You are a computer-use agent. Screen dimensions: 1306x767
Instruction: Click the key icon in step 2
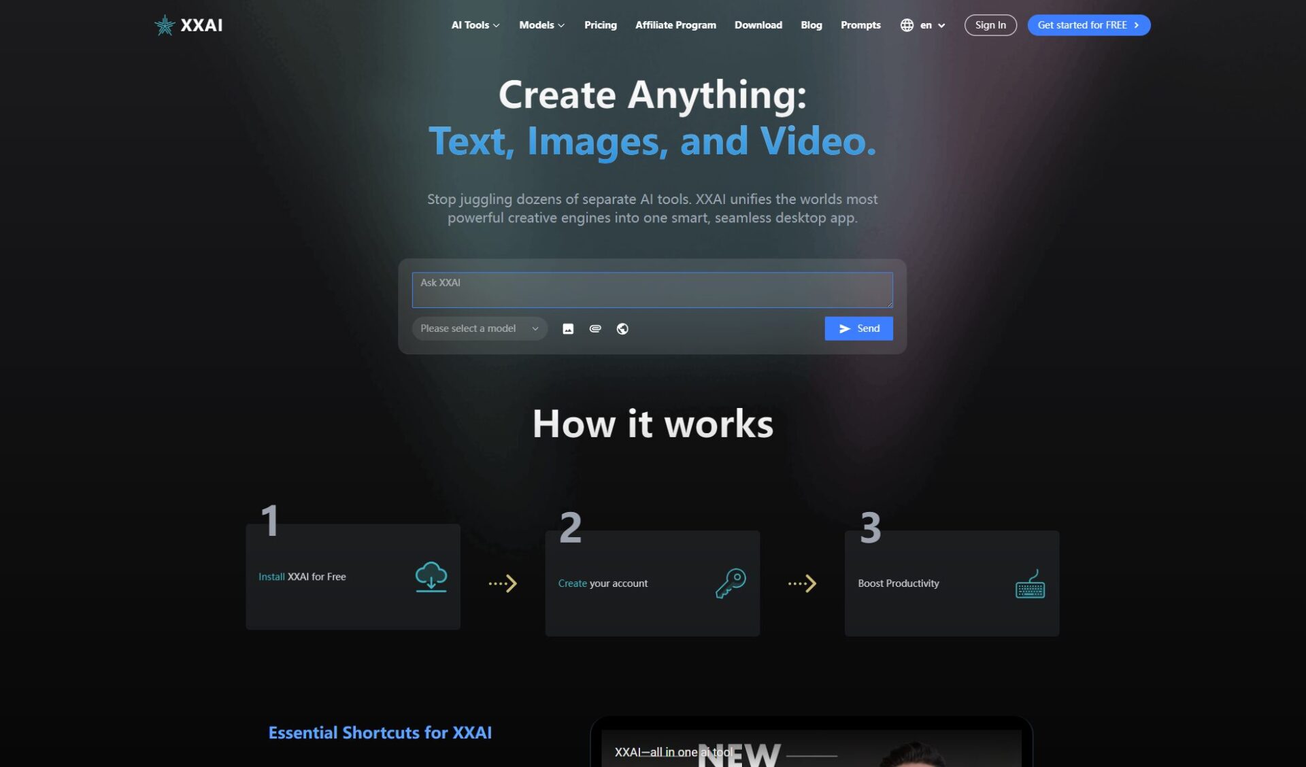tap(731, 583)
